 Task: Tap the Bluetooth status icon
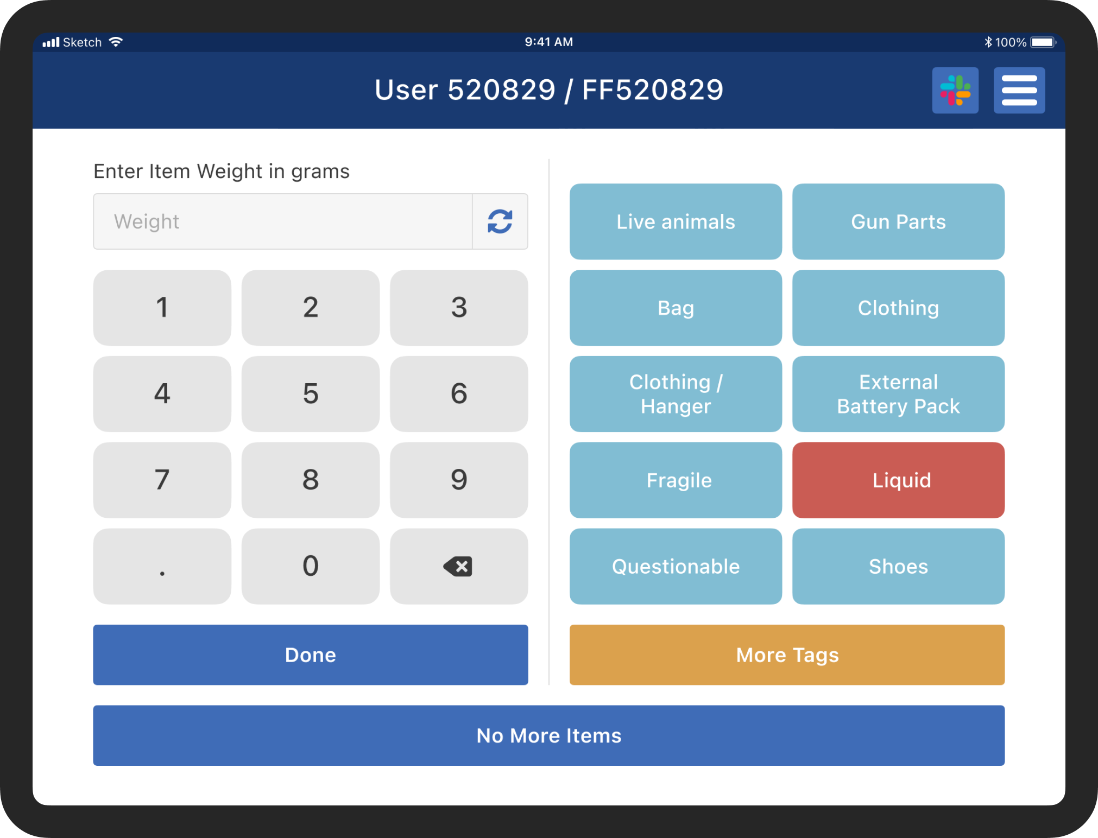click(x=988, y=42)
